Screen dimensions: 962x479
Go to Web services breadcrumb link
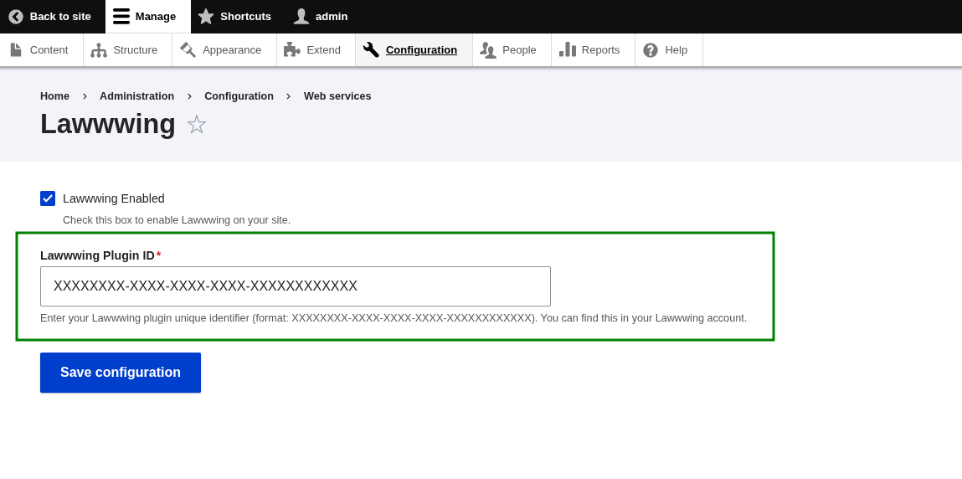click(x=337, y=96)
